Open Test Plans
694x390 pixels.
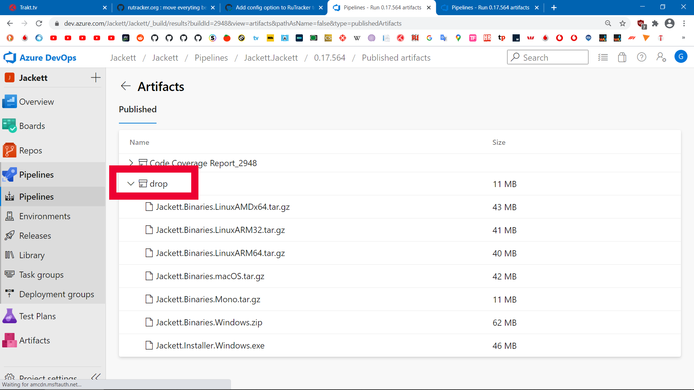[x=37, y=316]
